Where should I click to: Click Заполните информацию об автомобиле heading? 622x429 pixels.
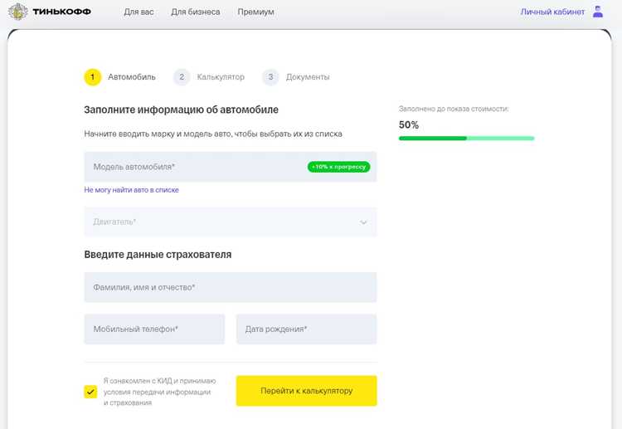182,110
